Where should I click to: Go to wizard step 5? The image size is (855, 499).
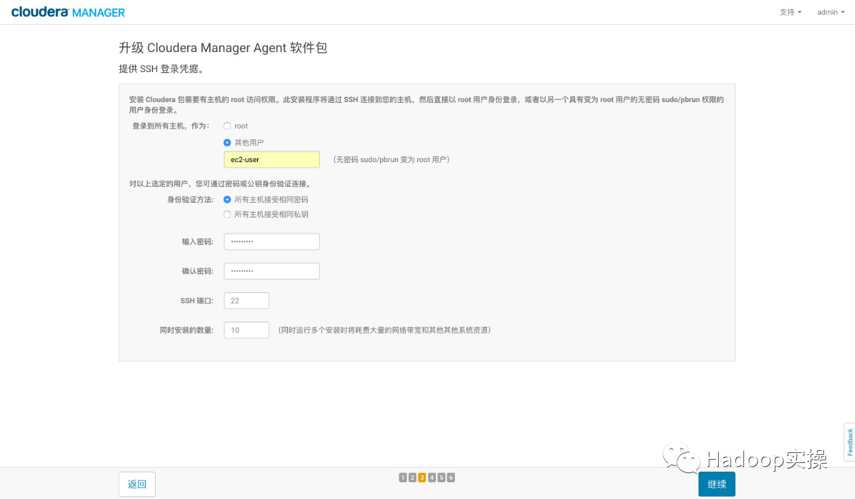click(442, 478)
